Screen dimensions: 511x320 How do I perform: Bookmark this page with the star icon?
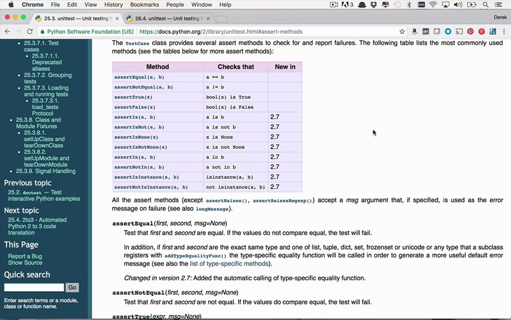(402, 32)
